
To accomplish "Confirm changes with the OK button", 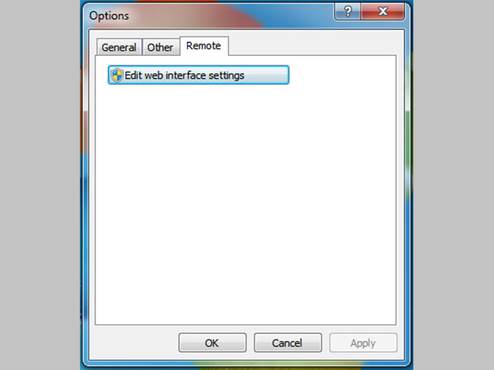I will pos(212,343).
